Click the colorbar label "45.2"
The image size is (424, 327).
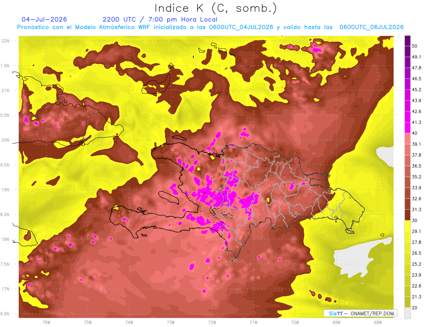[417, 90]
